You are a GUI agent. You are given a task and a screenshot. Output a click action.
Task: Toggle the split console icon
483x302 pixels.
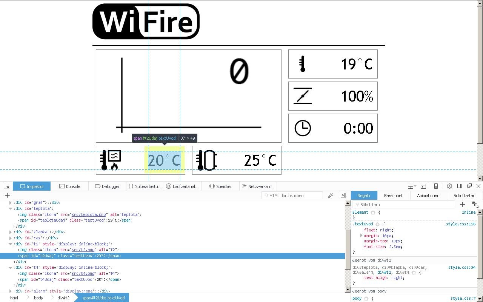coord(423,186)
